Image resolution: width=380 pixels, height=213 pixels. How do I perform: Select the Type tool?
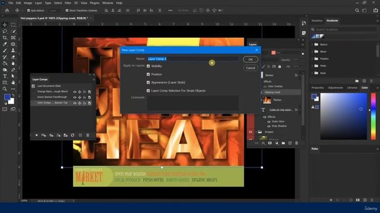[x=5, y=76]
